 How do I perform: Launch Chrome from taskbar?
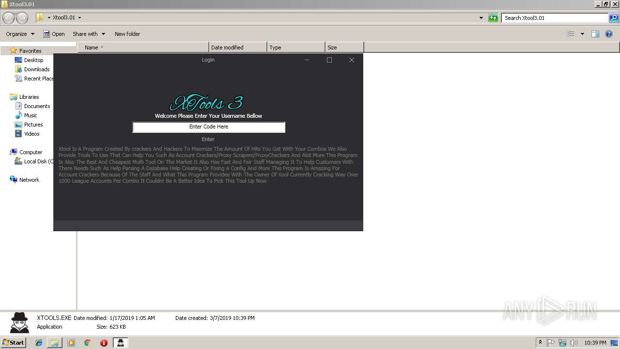[87, 343]
